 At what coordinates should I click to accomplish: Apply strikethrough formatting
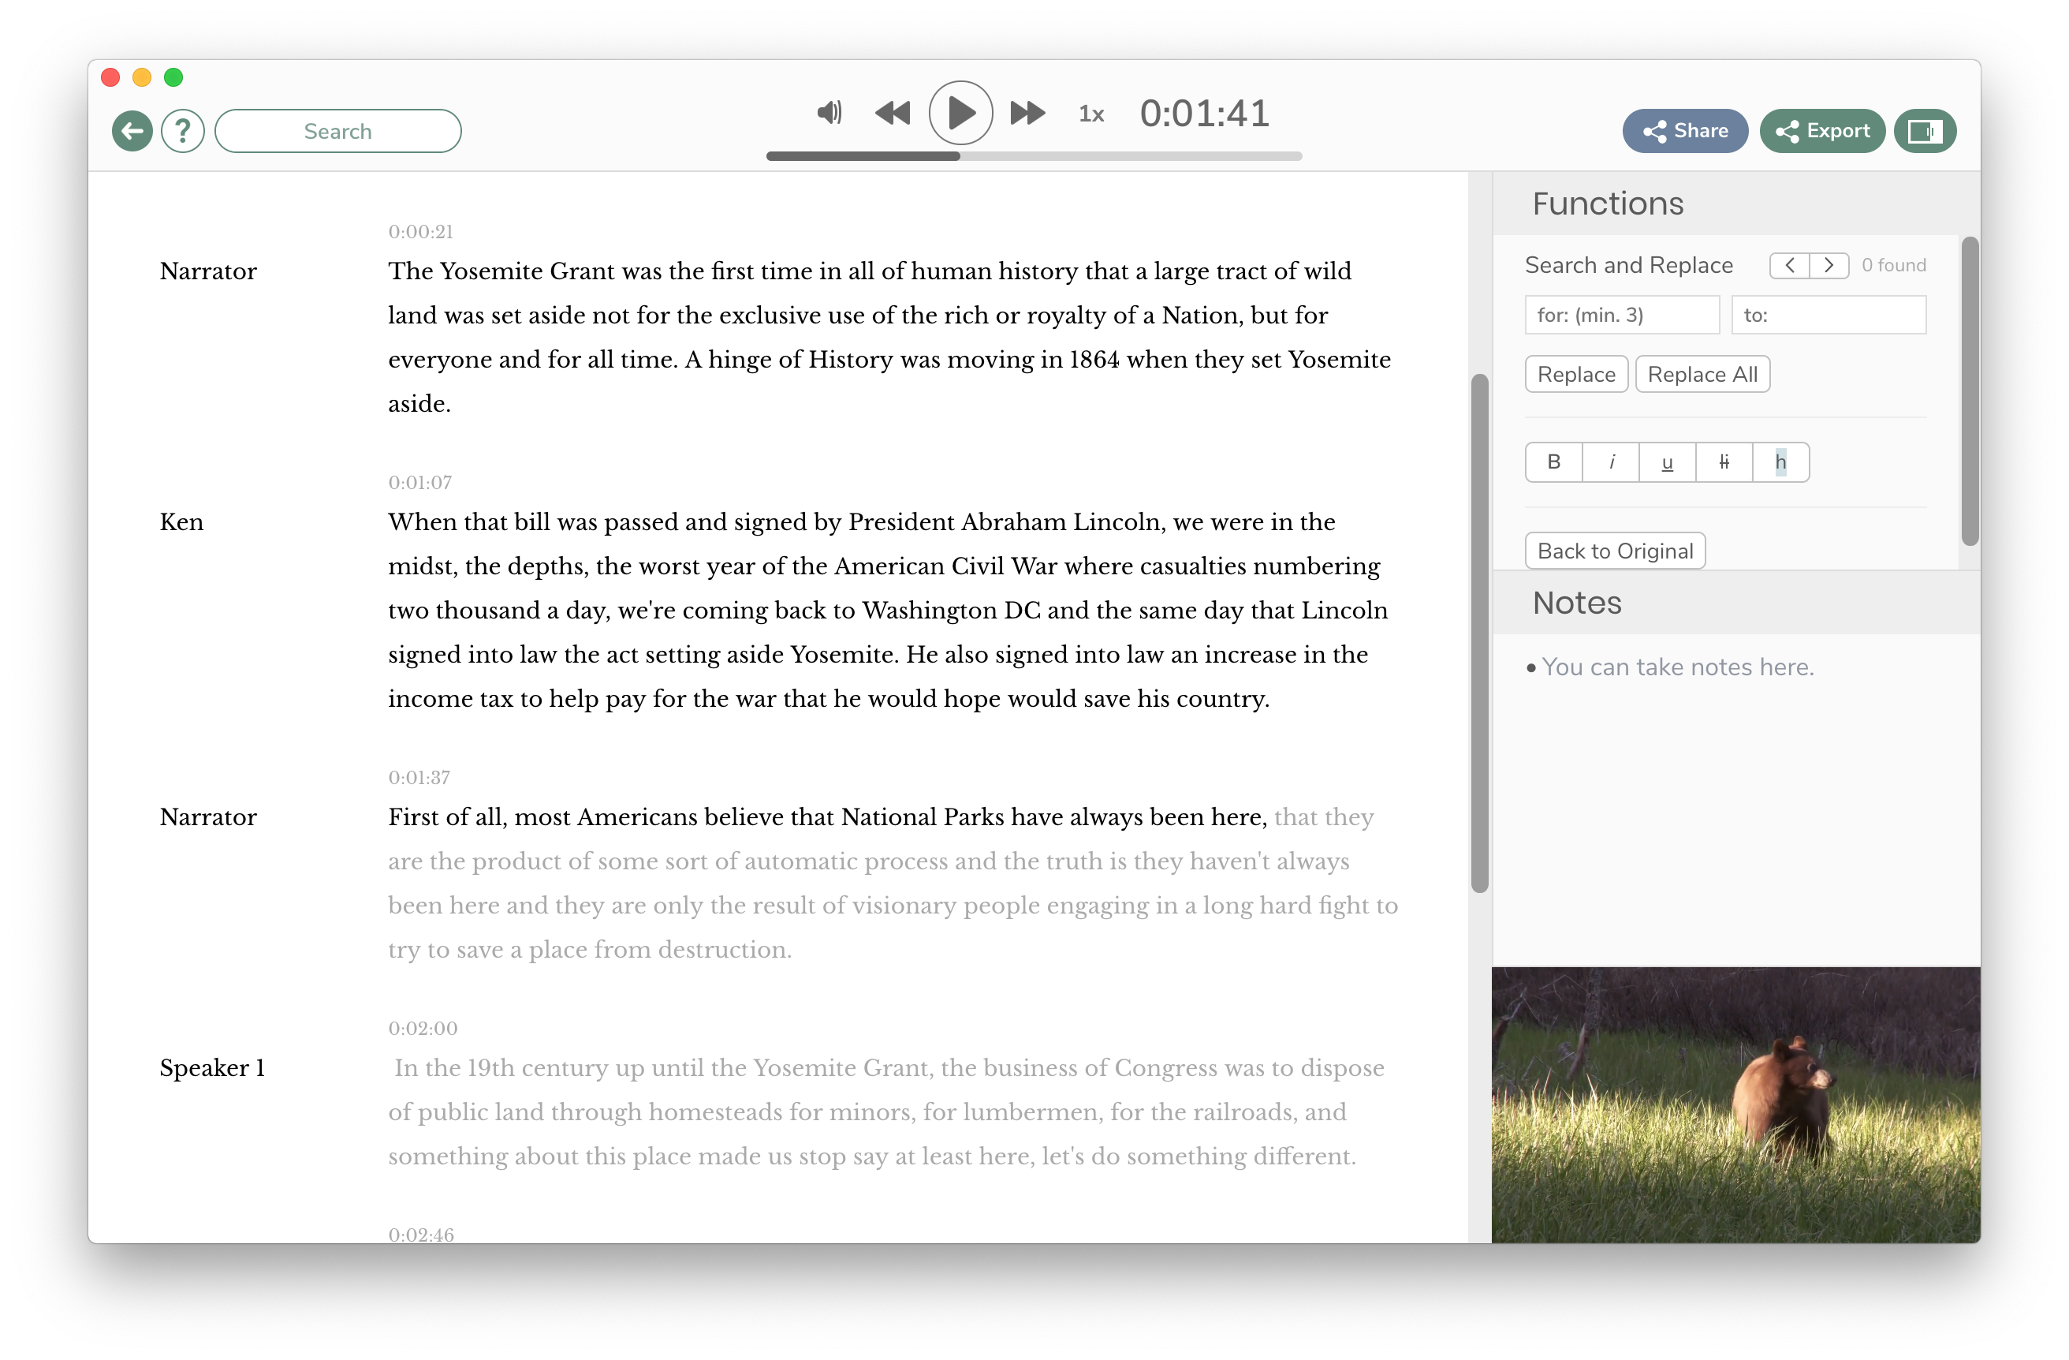click(x=1724, y=461)
